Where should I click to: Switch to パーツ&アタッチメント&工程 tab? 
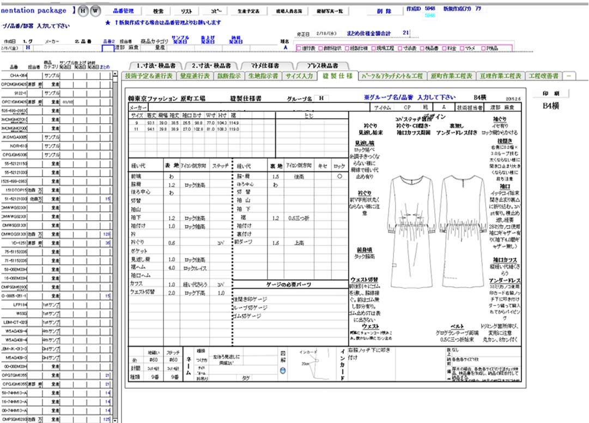pyautogui.click(x=392, y=76)
